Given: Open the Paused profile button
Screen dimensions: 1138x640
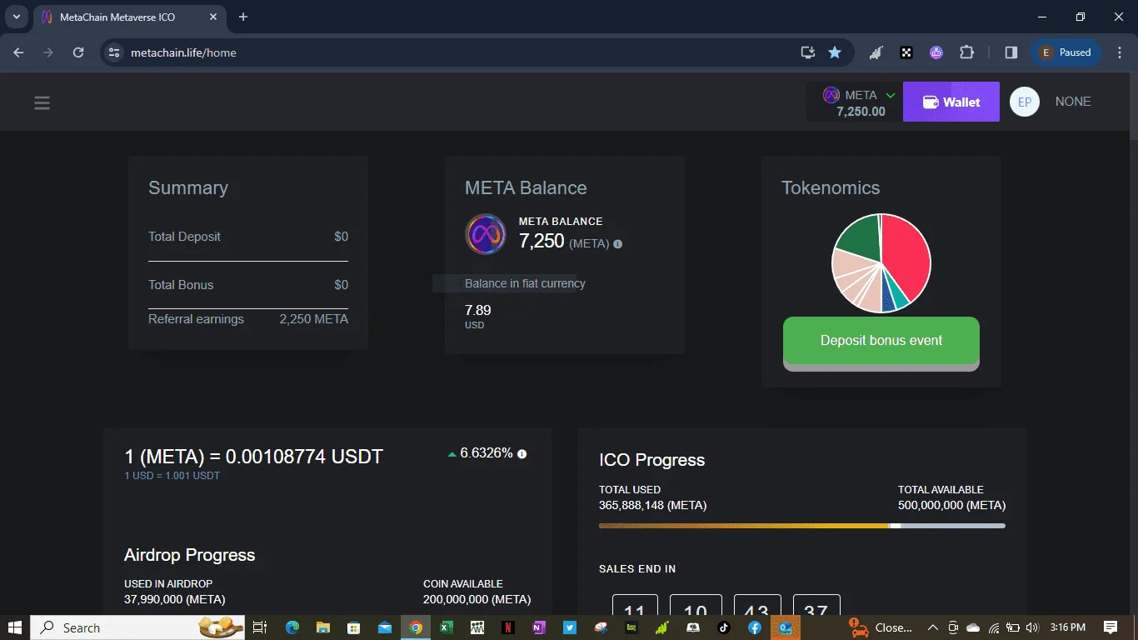Looking at the screenshot, I should tap(1066, 52).
